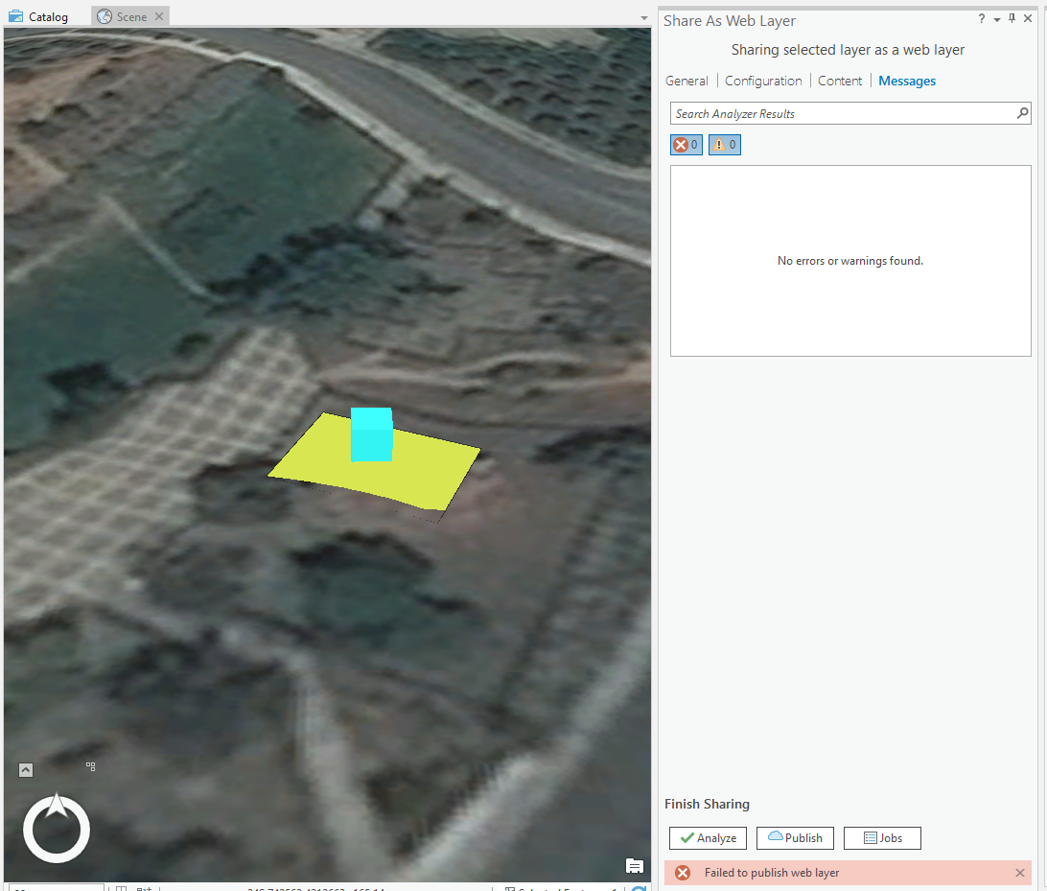Click the search magnifier icon
The width and height of the screenshot is (1047, 891).
pos(1022,113)
